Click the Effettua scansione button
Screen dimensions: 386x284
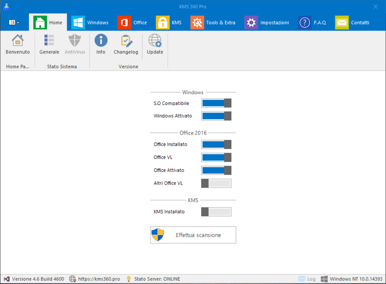tap(193, 235)
